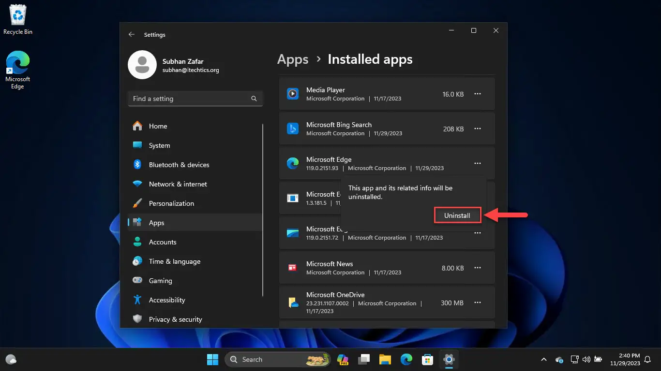
Task: Open more options for Microsoft Bing Search
Action: click(478, 129)
